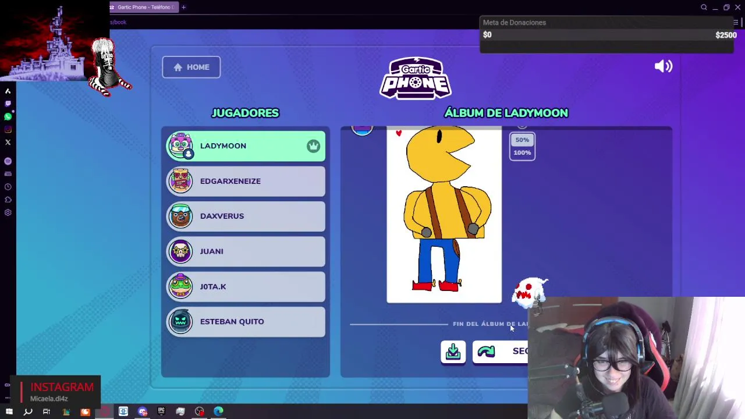Click the ÁLBUM DE LADYMOON heading
The width and height of the screenshot is (745, 419).
coord(506,113)
